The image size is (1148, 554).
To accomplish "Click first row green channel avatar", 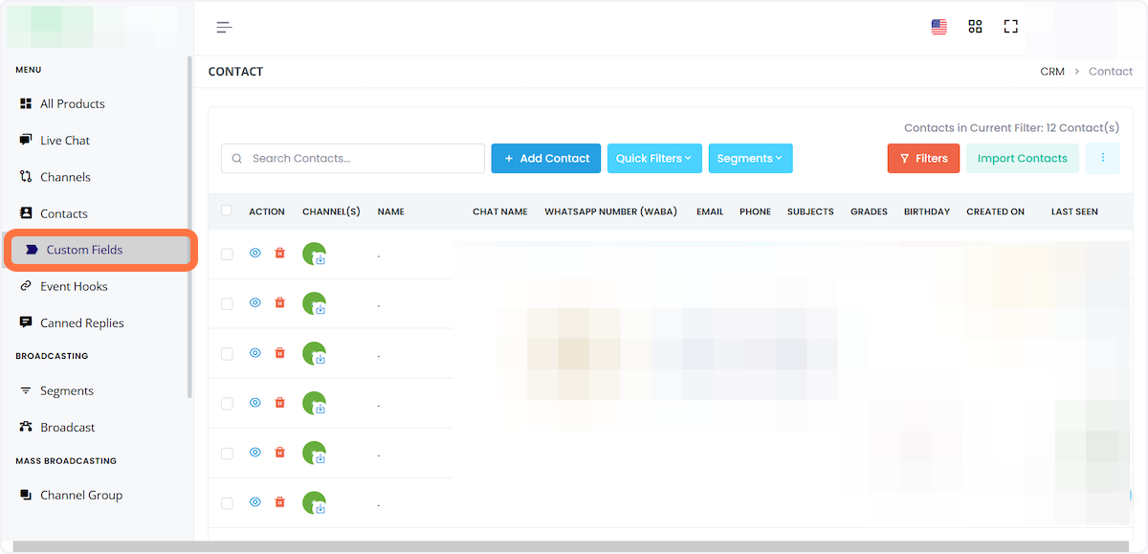I will (x=315, y=254).
